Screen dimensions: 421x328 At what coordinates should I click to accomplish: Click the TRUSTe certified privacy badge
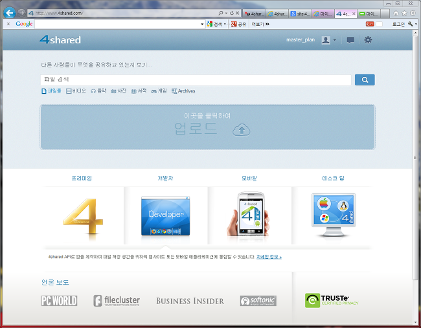click(x=332, y=300)
